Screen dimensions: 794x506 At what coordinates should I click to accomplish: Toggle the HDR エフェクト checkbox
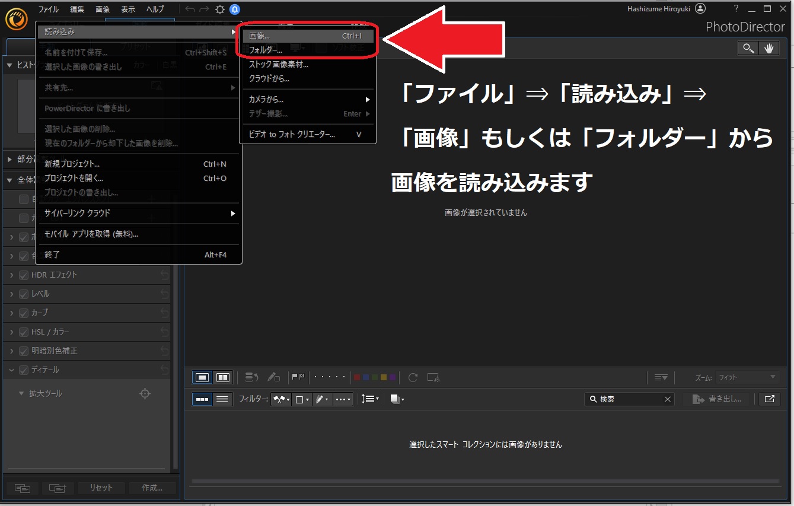coord(24,275)
